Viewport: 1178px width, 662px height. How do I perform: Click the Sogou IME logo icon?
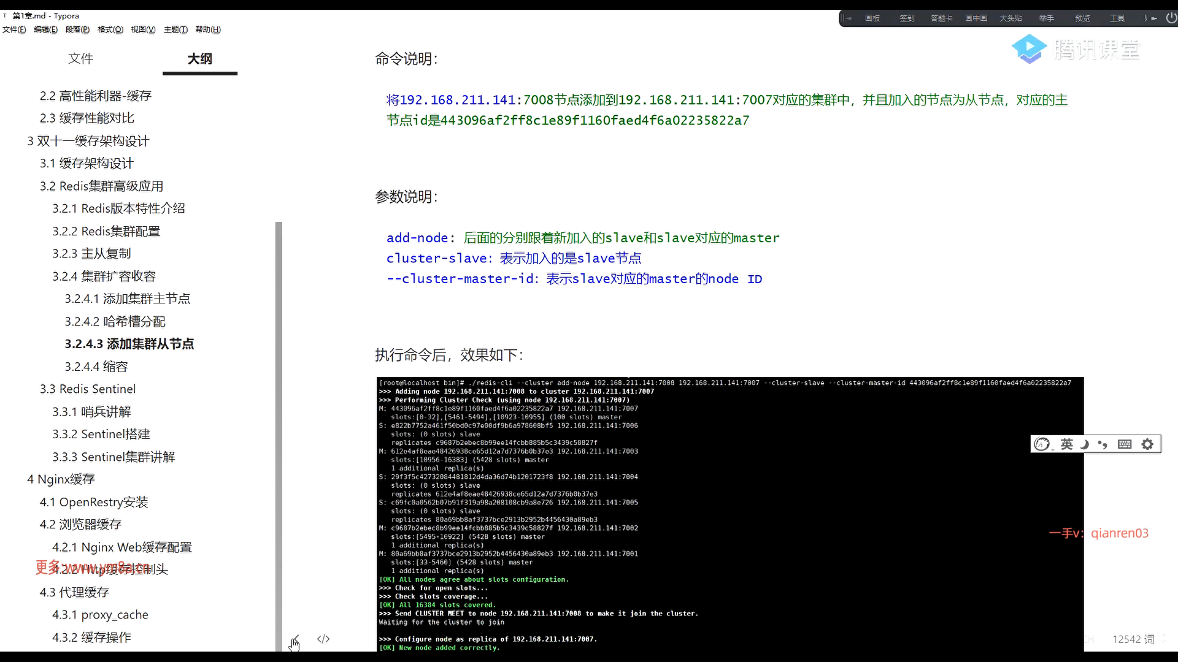click(1042, 444)
